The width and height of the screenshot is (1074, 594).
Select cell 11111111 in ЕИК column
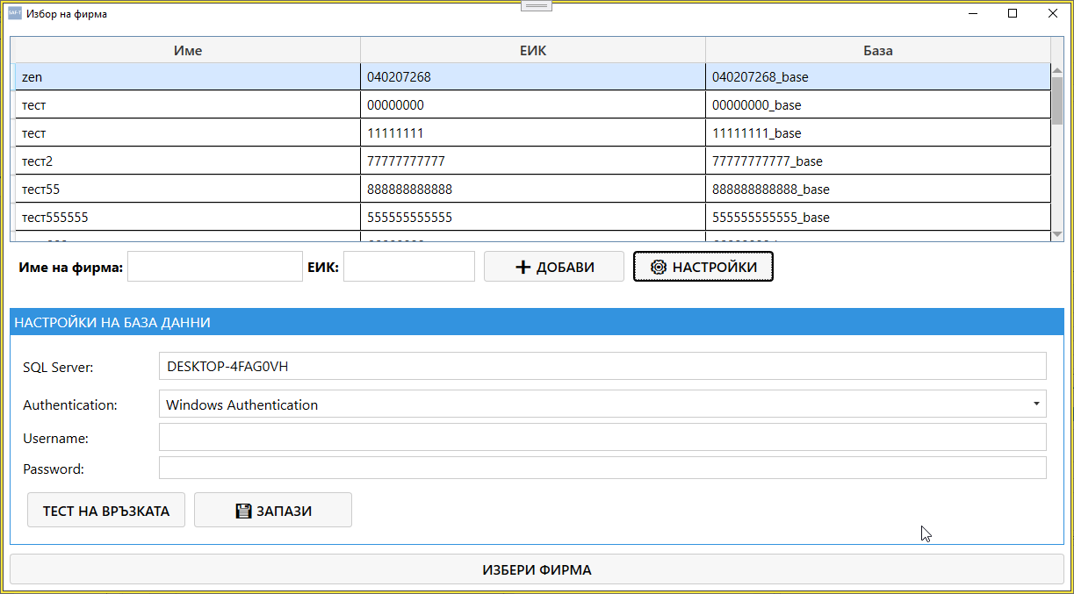tap(533, 133)
